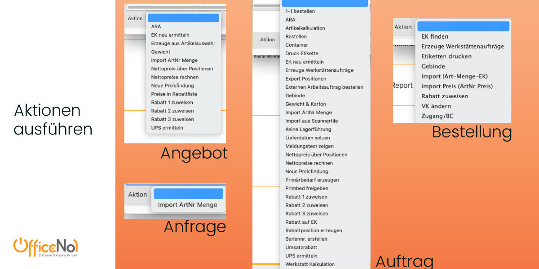The image size is (539, 269).
Task: Select Import ArtNr Menge in Auftrag menu
Action: coord(309,113)
